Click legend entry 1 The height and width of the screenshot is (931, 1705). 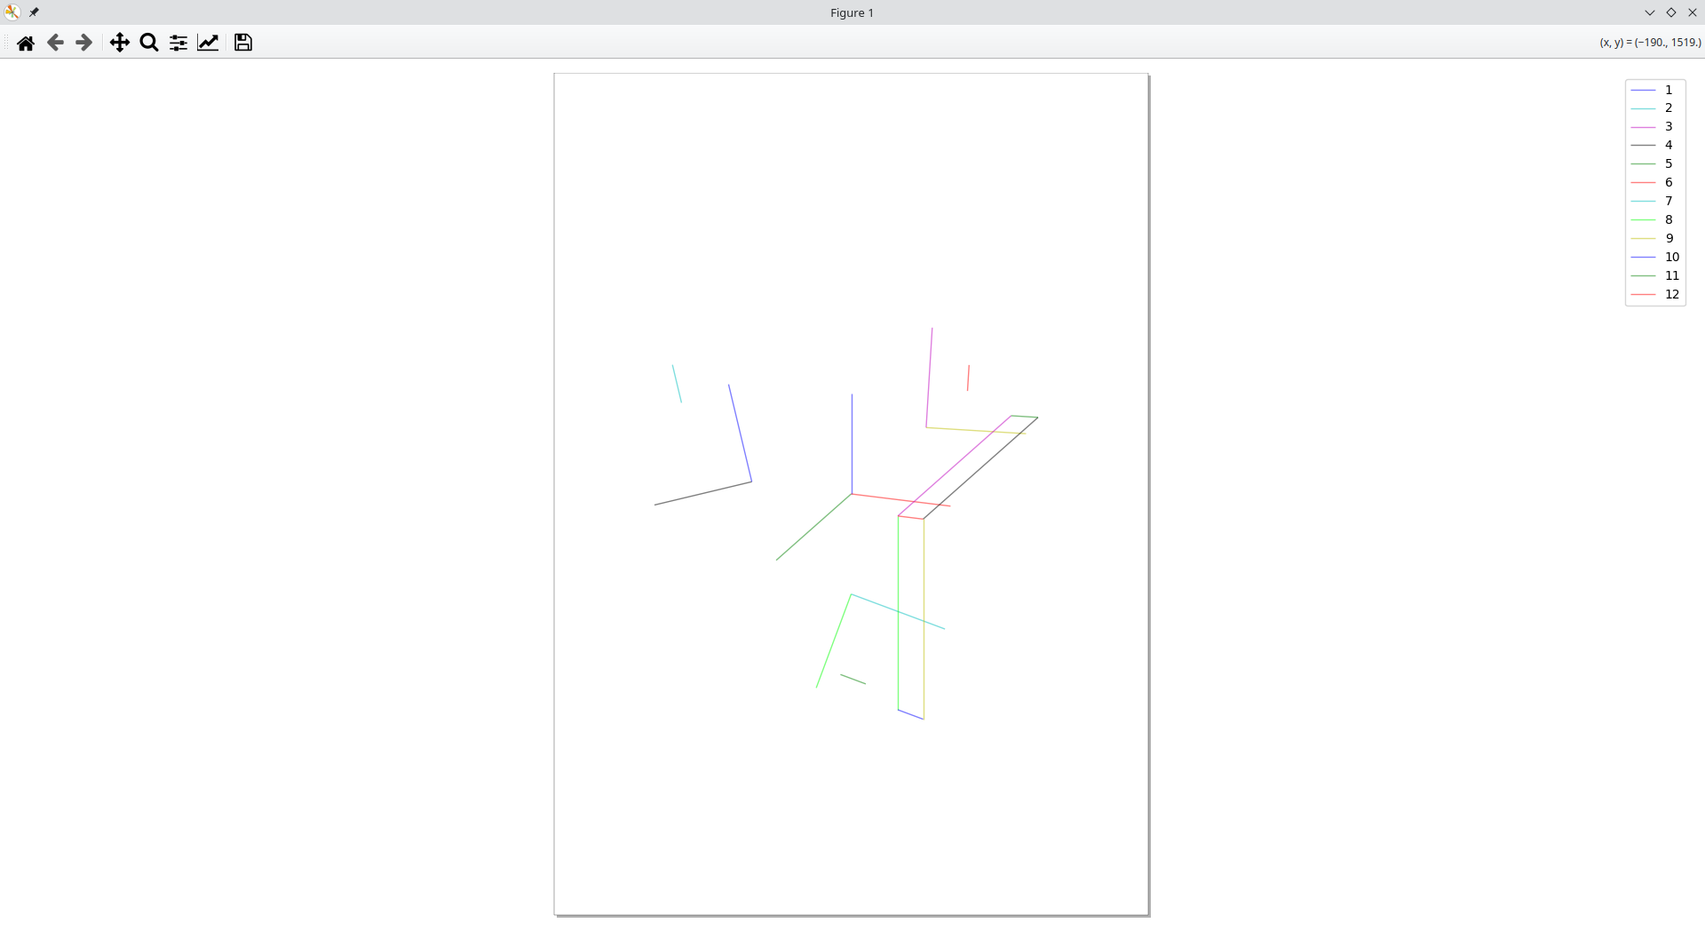(x=1653, y=90)
